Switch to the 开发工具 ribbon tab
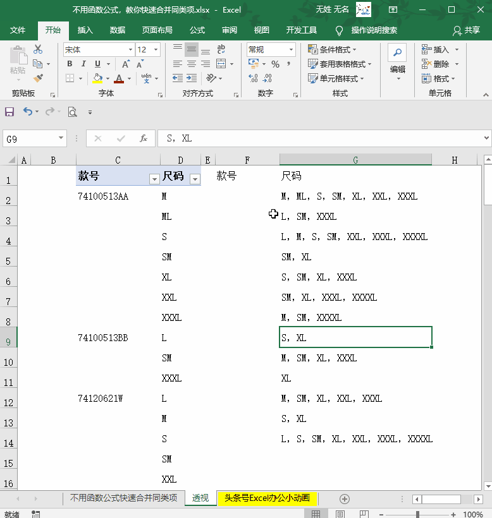492x518 pixels. point(301,30)
